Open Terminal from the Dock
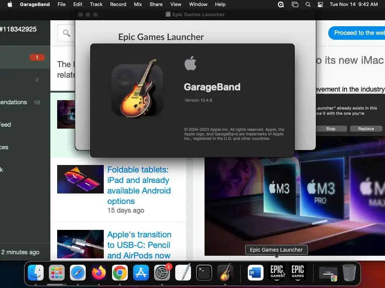The width and height of the screenshot is (385, 288). coord(204,273)
